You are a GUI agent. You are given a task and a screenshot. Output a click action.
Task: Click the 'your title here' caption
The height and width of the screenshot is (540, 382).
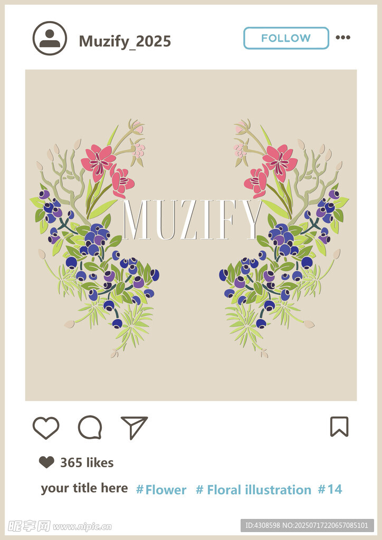click(84, 488)
